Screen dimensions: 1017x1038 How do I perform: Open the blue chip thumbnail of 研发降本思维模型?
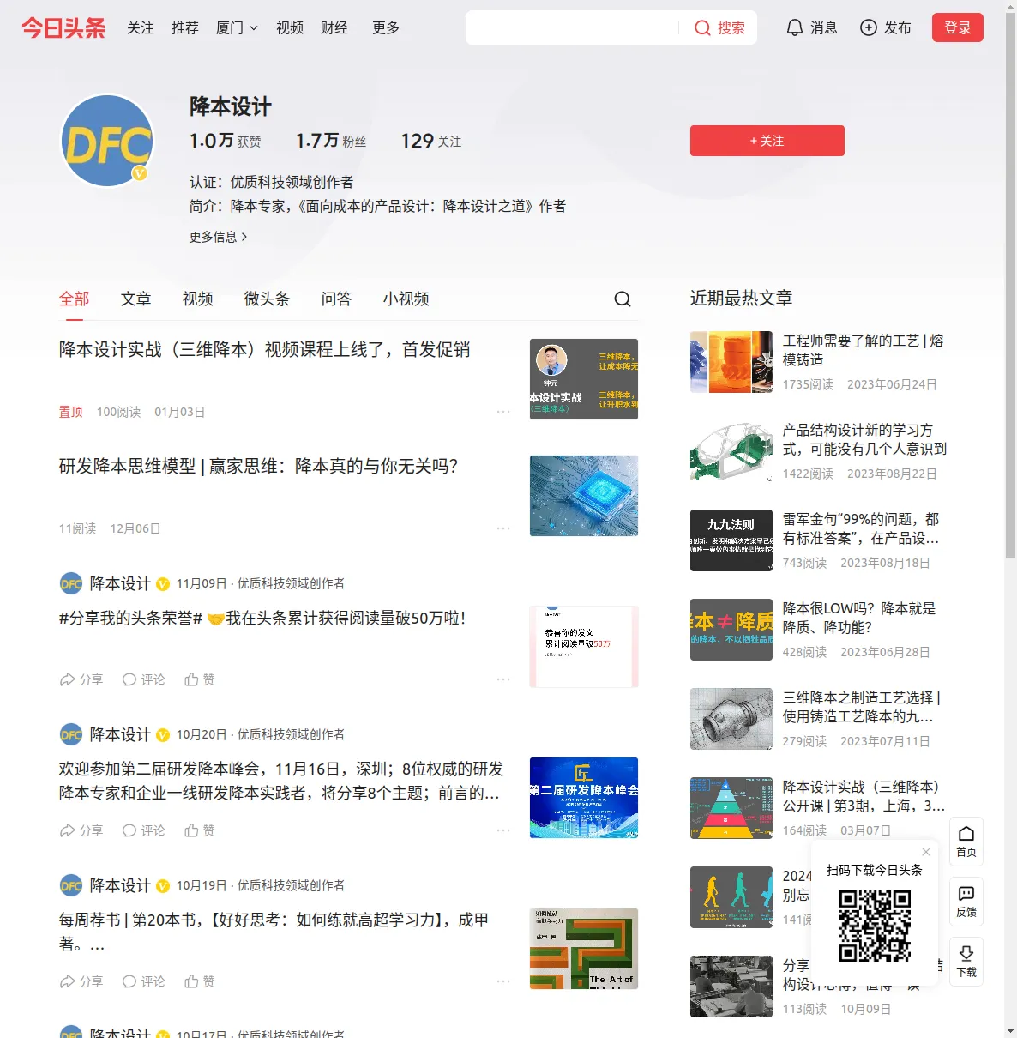click(584, 496)
